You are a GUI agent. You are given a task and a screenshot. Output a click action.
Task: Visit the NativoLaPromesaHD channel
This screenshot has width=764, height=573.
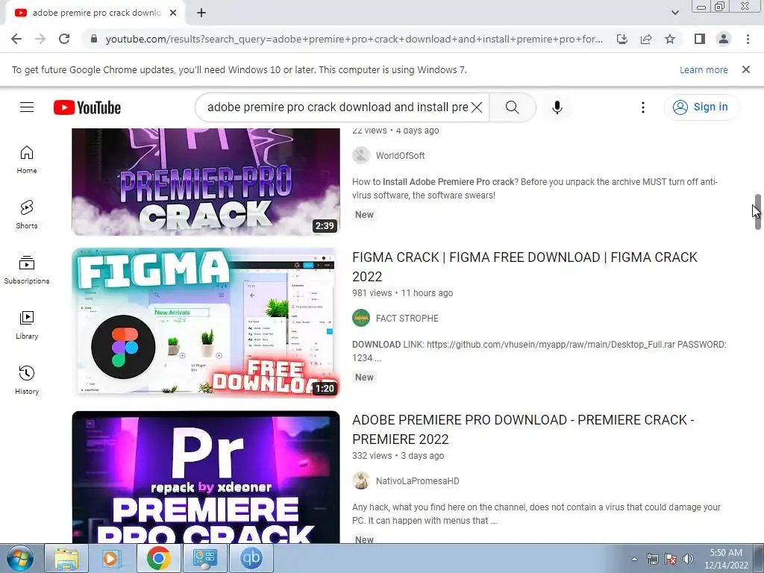click(417, 481)
